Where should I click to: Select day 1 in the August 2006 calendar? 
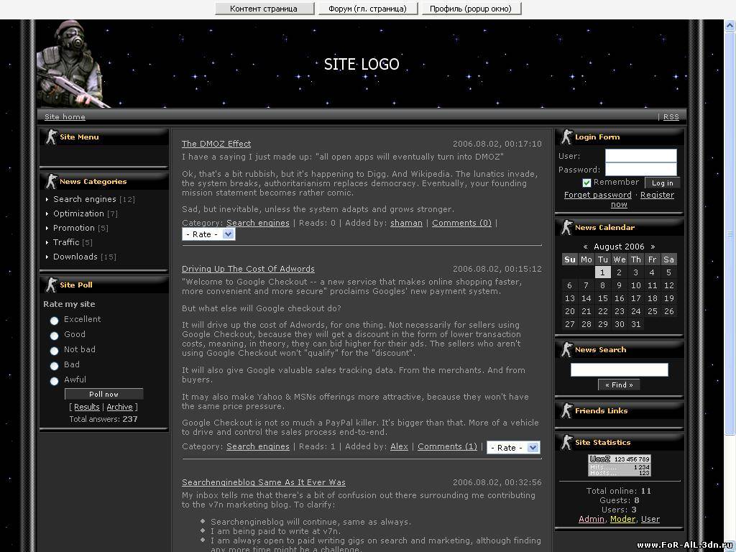pos(603,272)
